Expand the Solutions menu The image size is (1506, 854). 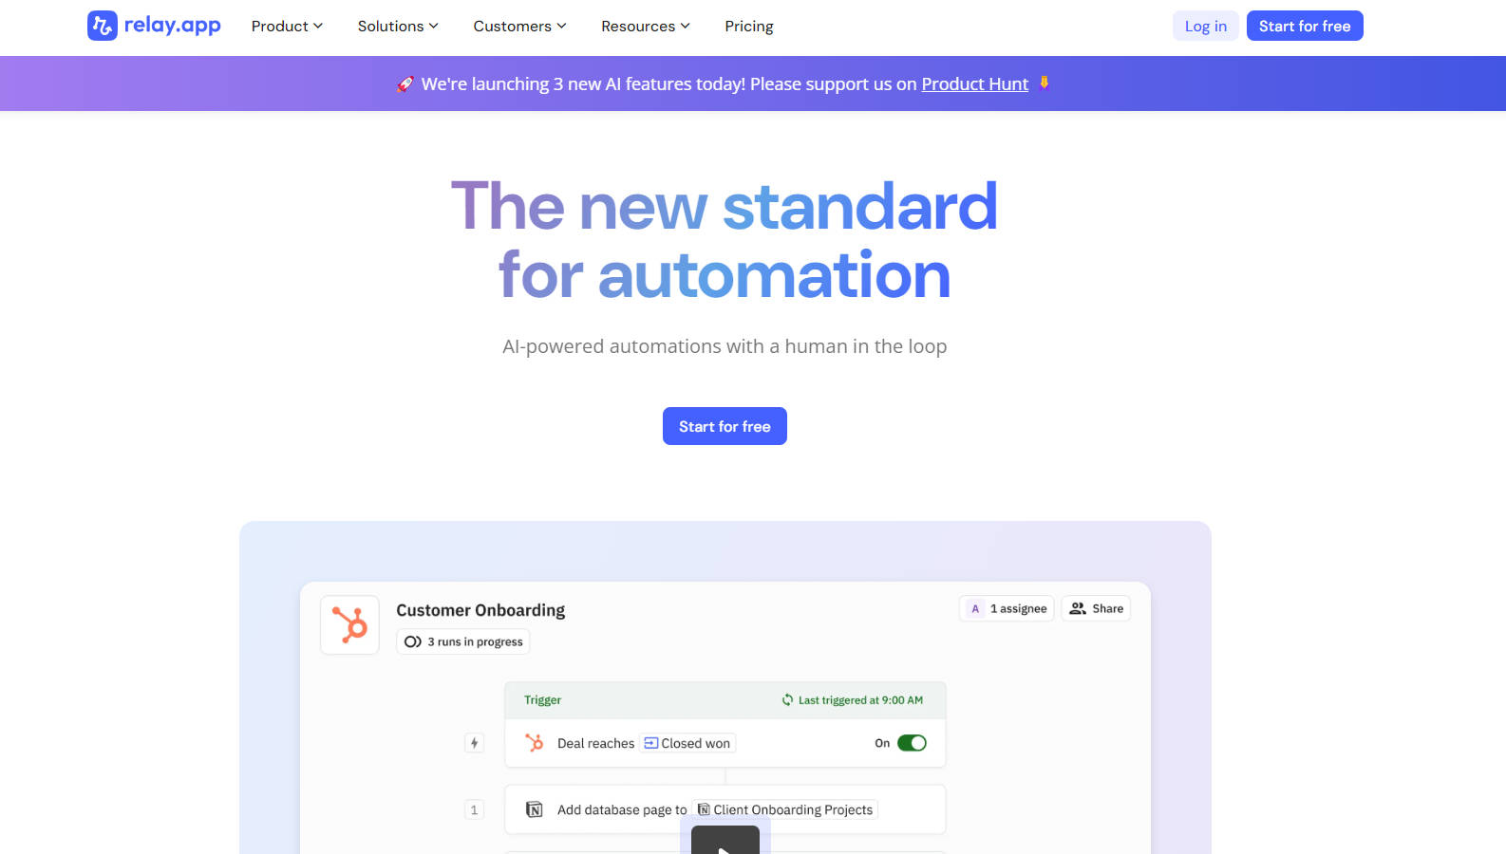tap(398, 27)
